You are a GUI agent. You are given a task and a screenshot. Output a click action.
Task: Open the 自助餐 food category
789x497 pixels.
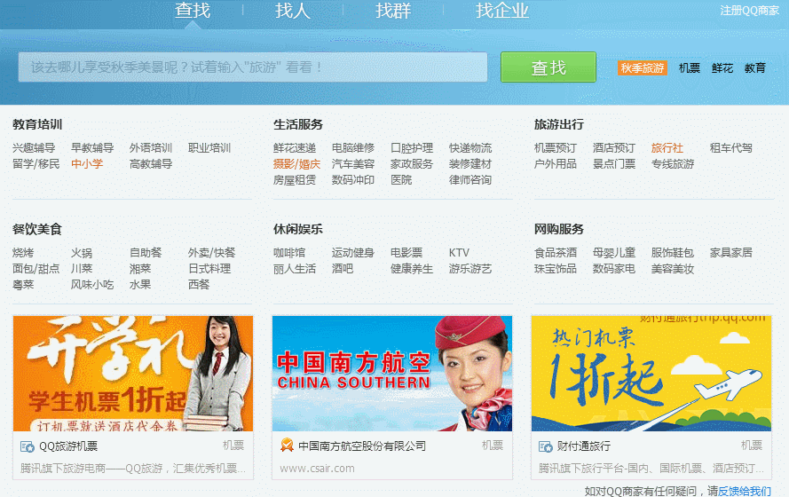(x=146, y=253)
